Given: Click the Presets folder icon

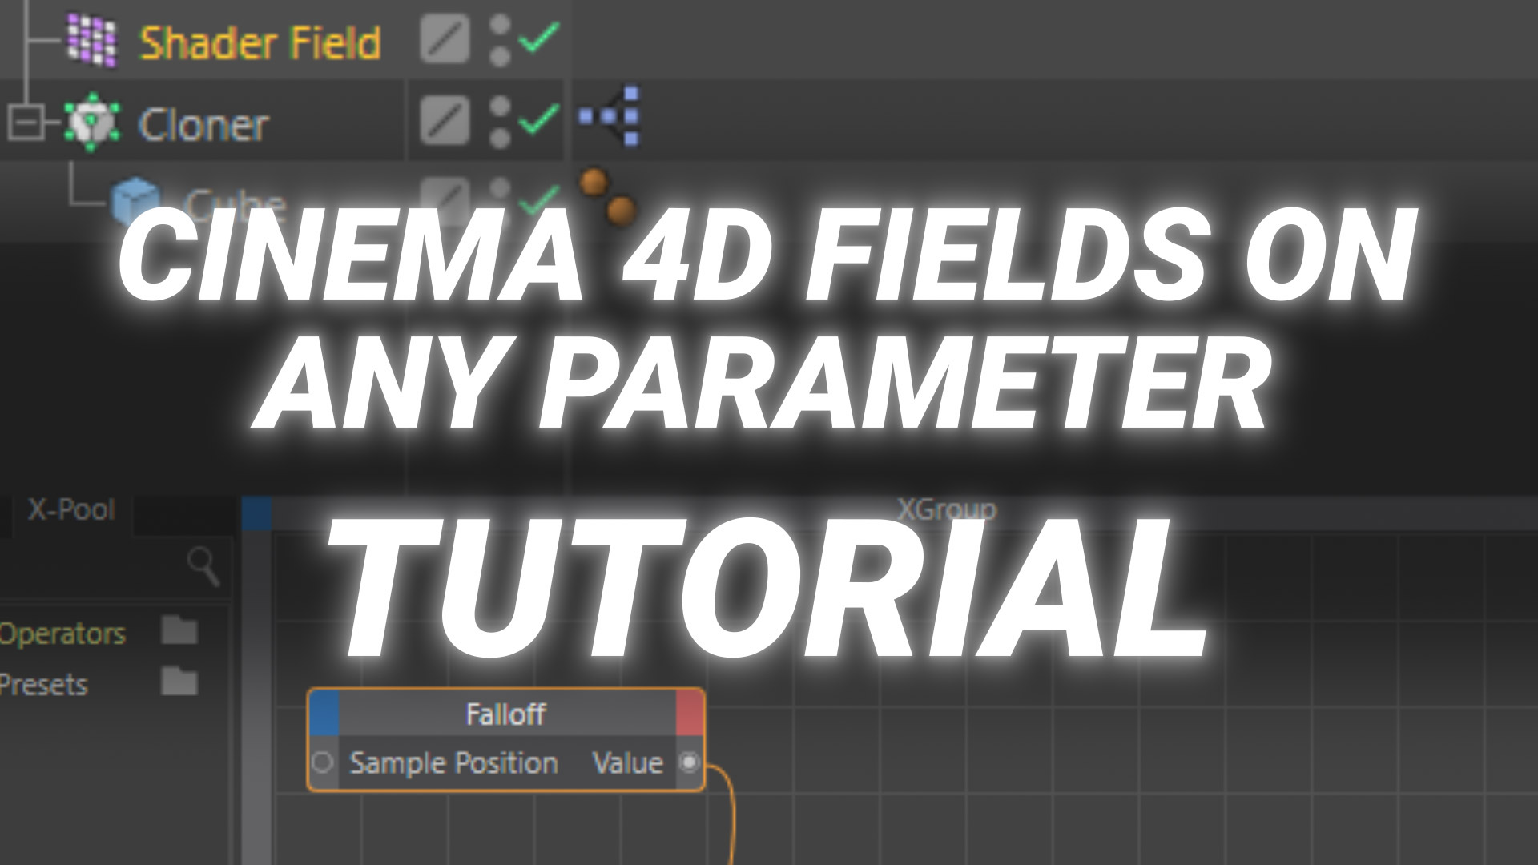Looking at the screenshot, I should 179,682.
